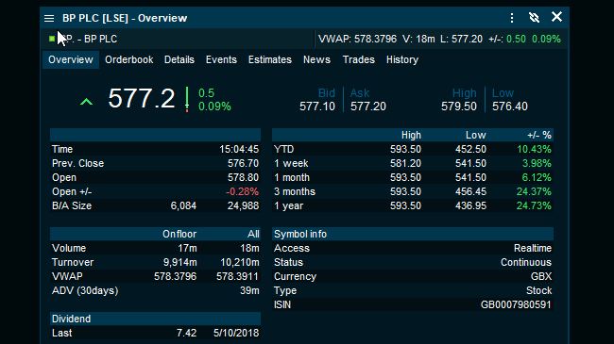
Task: Click the B/A Size value 24,988
Action: click(x=243, y=205)
